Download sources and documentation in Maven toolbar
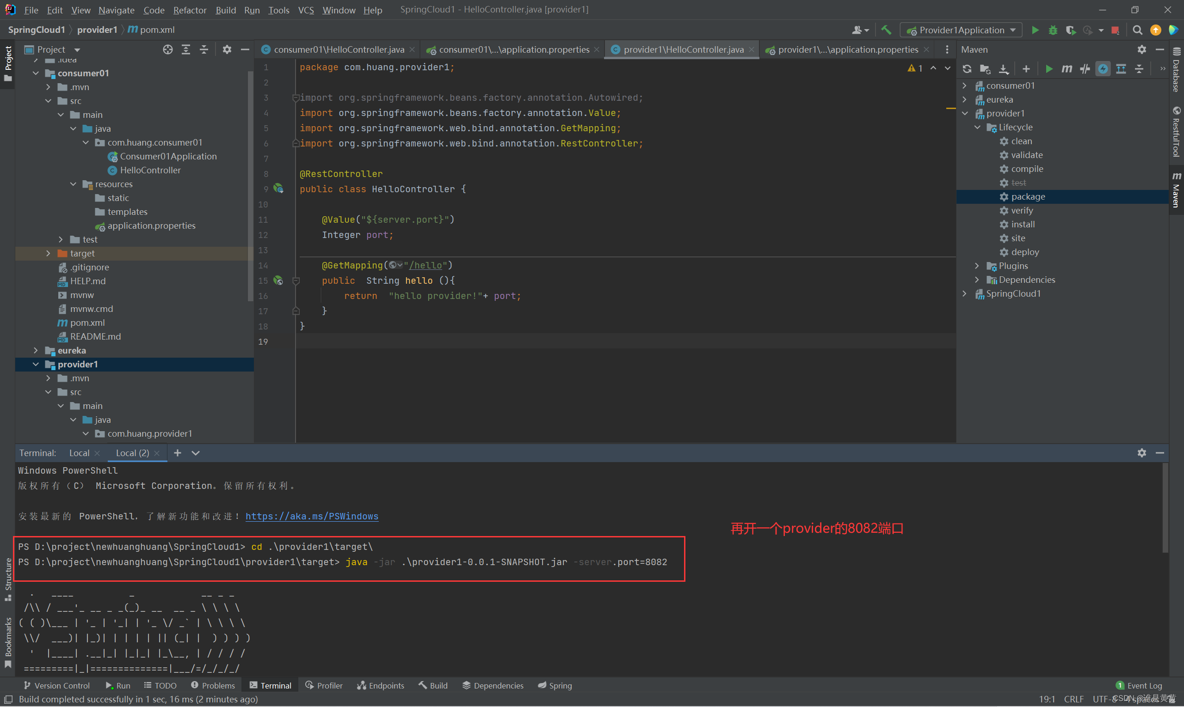The width and height of the screenshot is (1184, 707). pos(1004,69)
